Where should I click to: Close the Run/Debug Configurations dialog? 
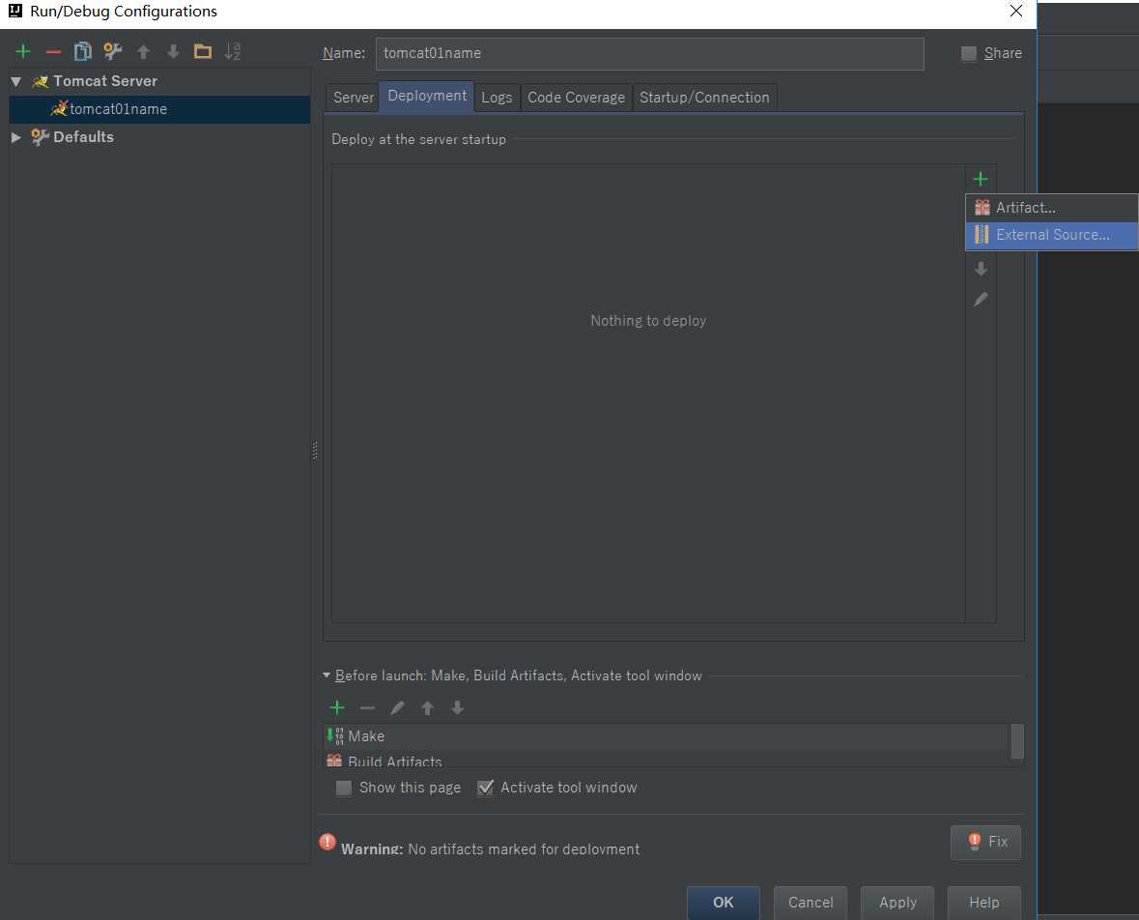[x=1016, y=11]
